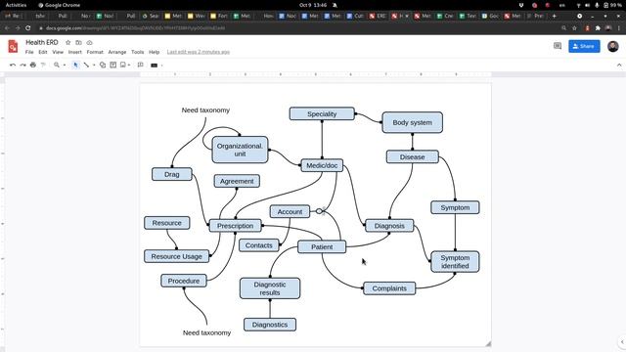This screenshot has width=626, height=352.
Task: Add a comment from toolbar
Action: click(141, 65)
